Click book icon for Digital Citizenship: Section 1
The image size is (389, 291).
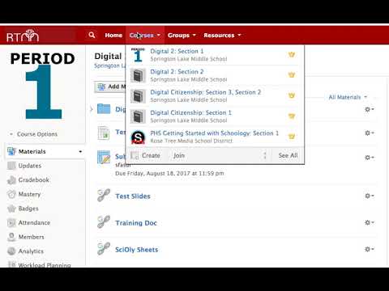[x=138, y=116]
